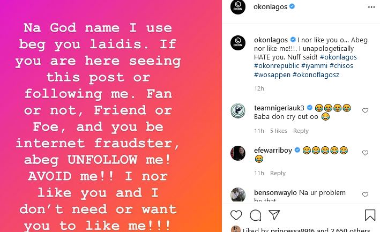Viewport: 380px width, 232px height.
Task: Share post via paper plane icon
Action: [x=274, y=215]
